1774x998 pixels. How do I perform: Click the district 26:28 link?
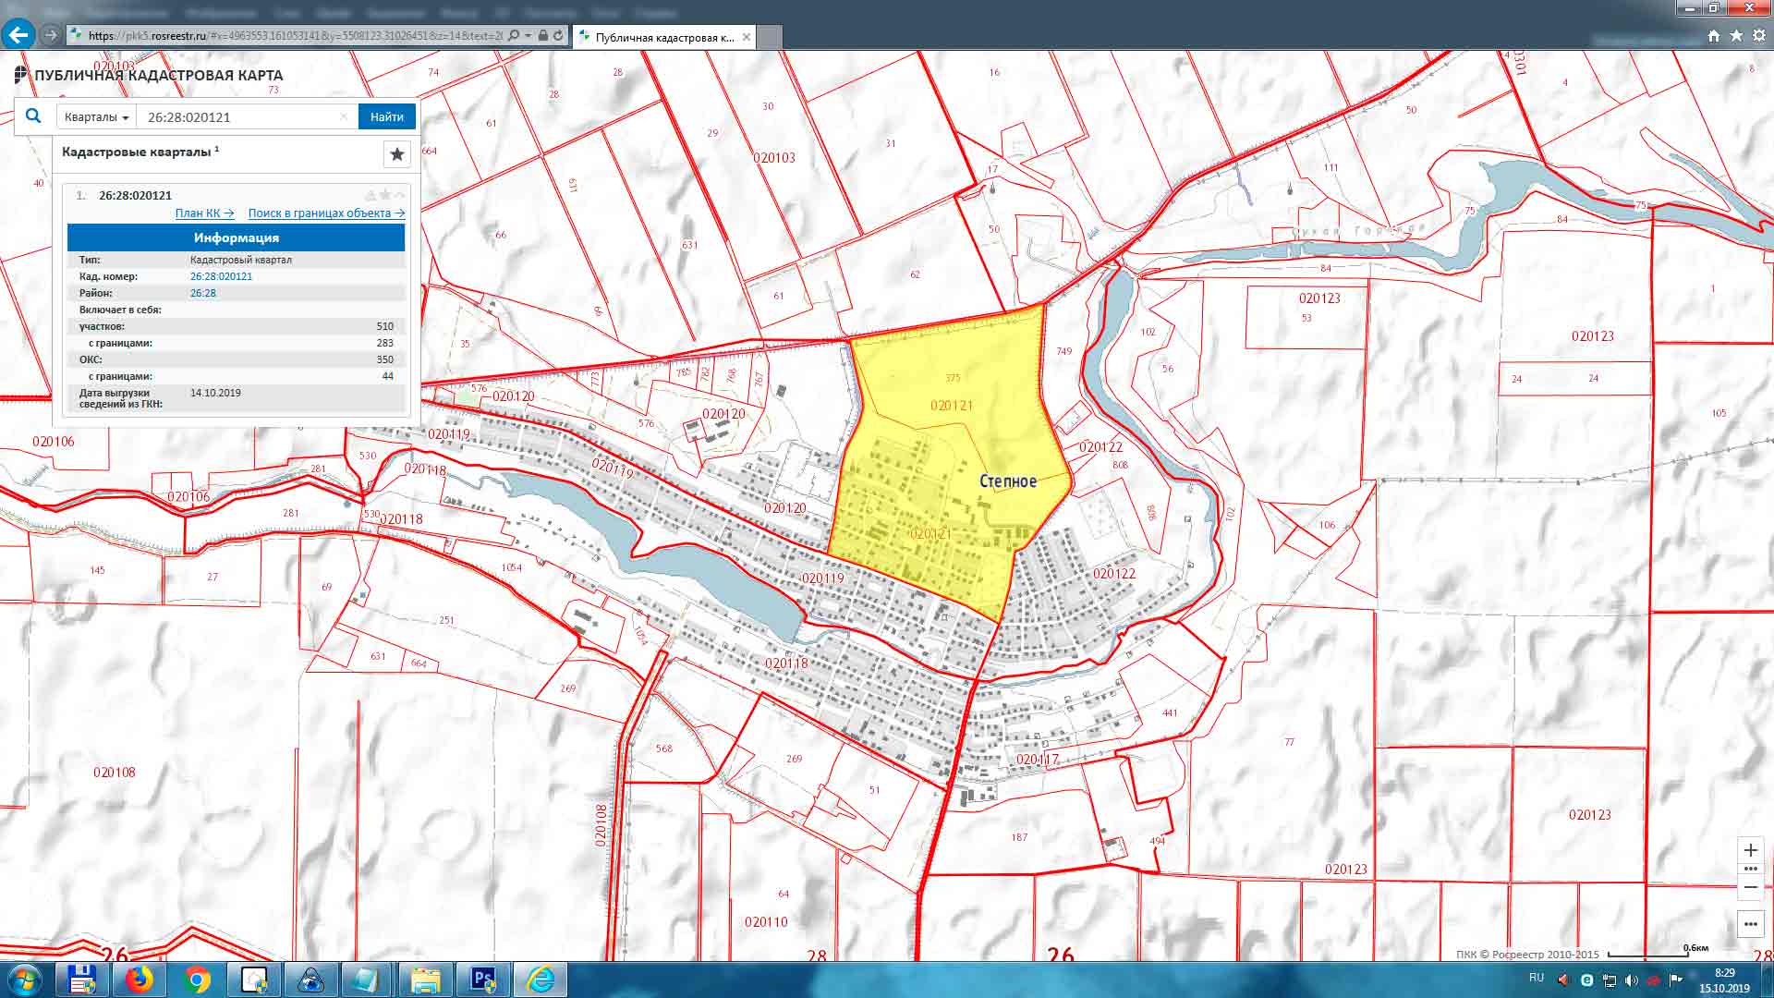click(x=203, y=293)
